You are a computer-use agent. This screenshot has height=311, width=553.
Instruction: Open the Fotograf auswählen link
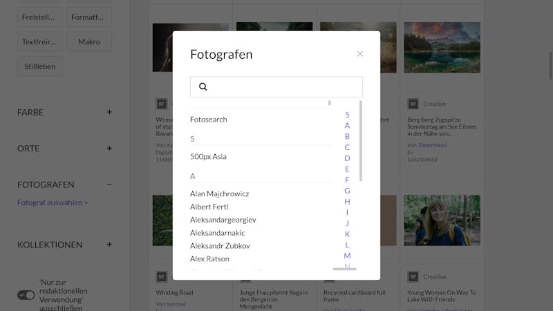click(x=53, y=202)
